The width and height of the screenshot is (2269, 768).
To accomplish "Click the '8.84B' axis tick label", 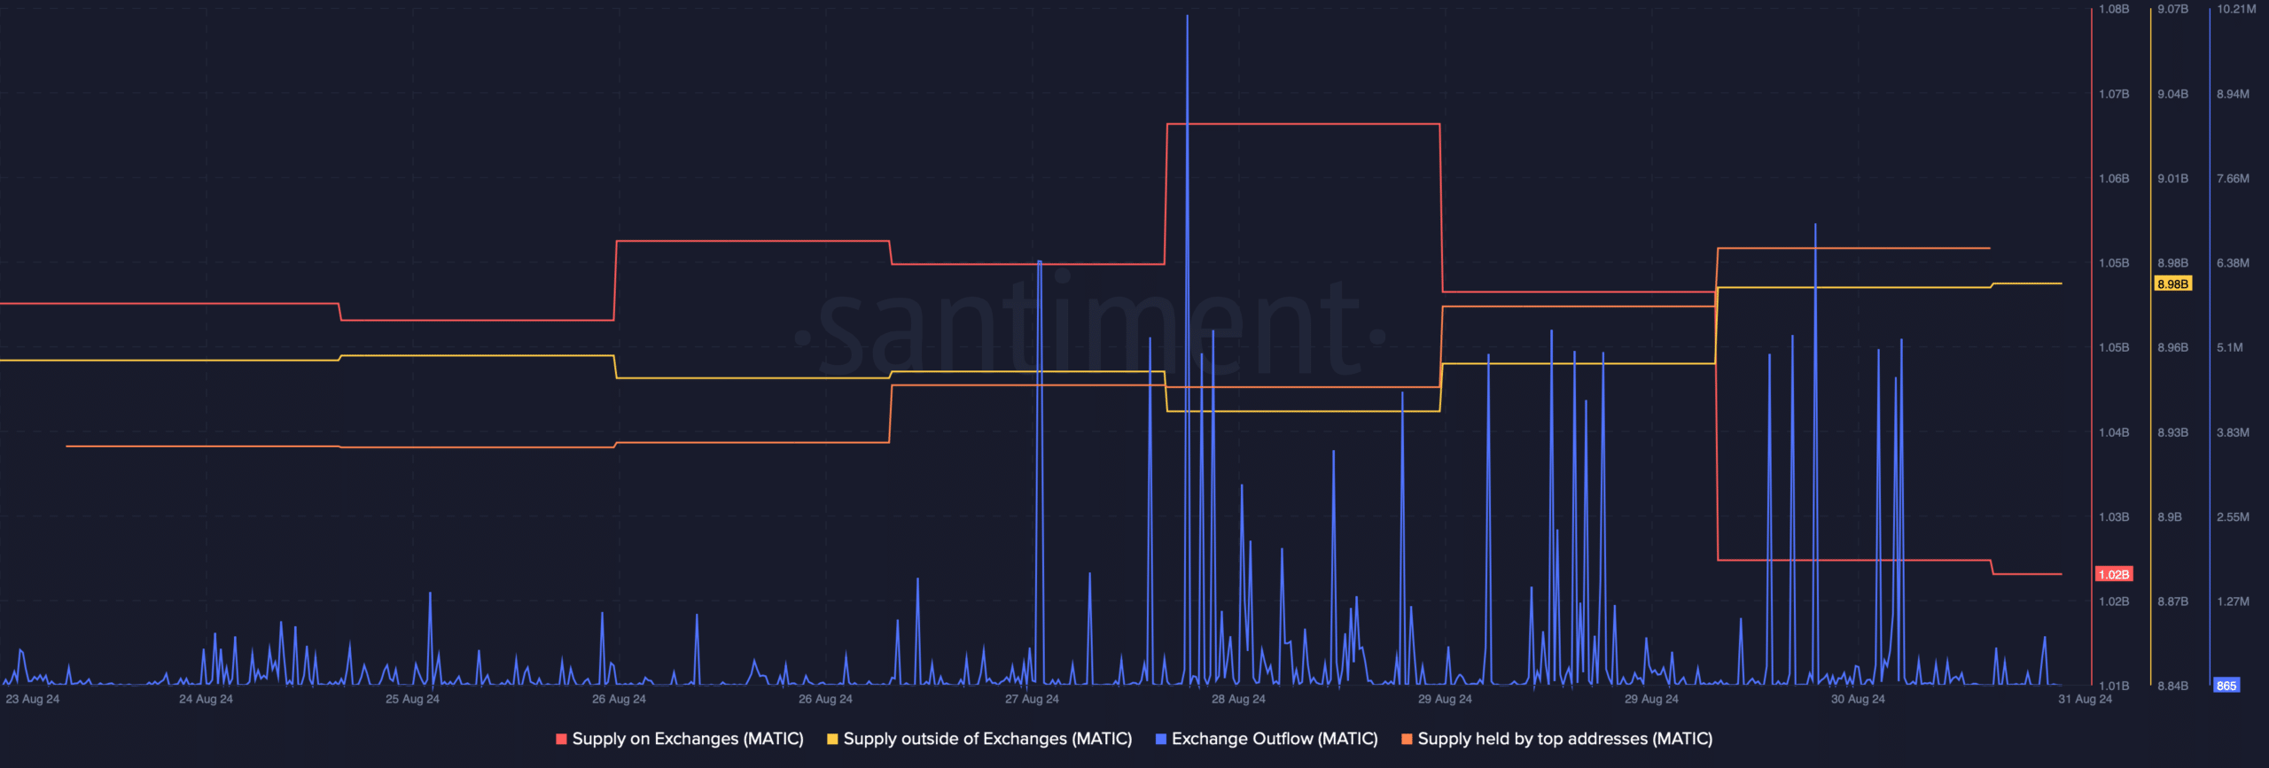I will tap(2172, 686).
